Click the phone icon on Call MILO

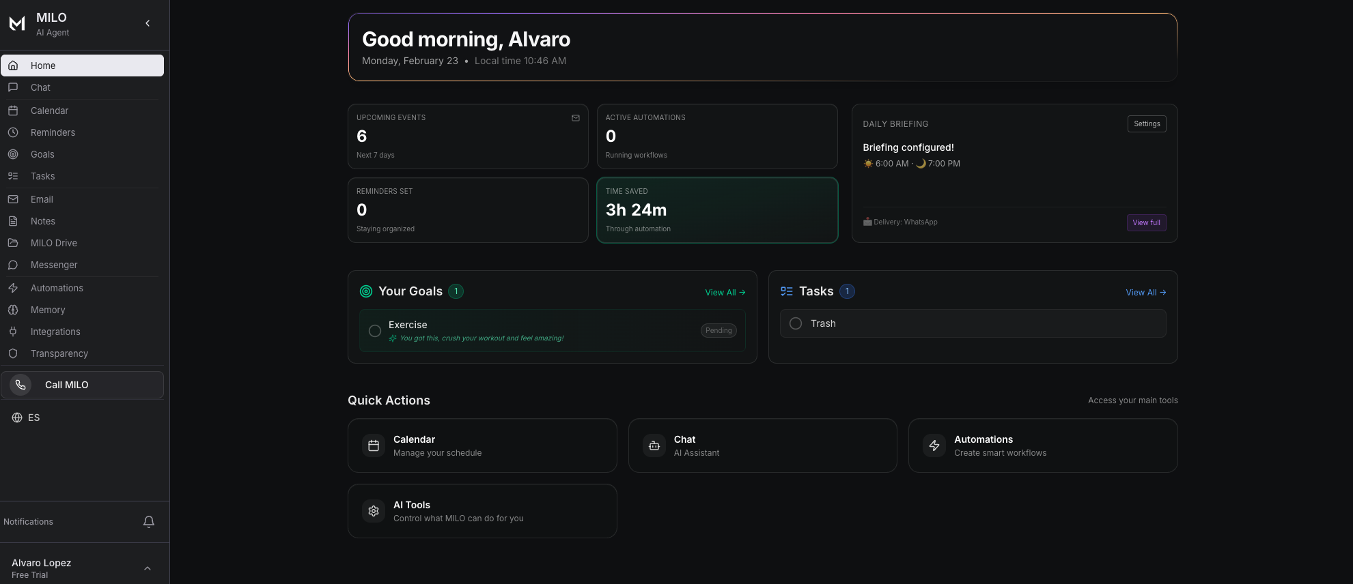point(20,385)
